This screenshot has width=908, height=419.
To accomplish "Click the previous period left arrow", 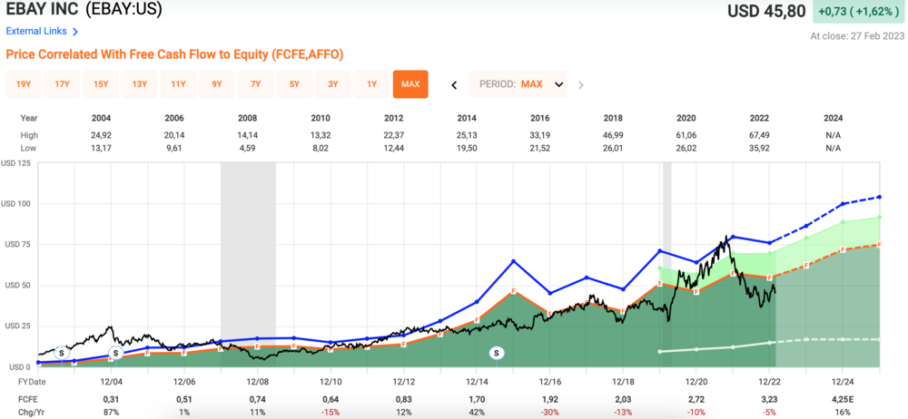I will click(454, 84).
